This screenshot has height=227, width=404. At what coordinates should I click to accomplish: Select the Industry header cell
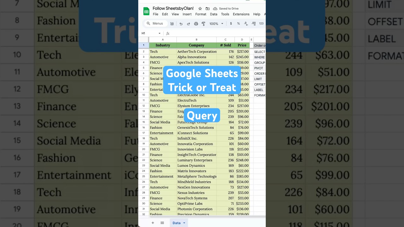coord(163,45)
